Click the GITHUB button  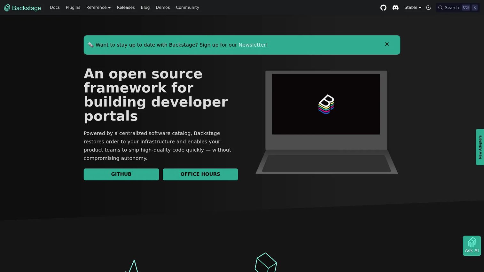(121, 174)
